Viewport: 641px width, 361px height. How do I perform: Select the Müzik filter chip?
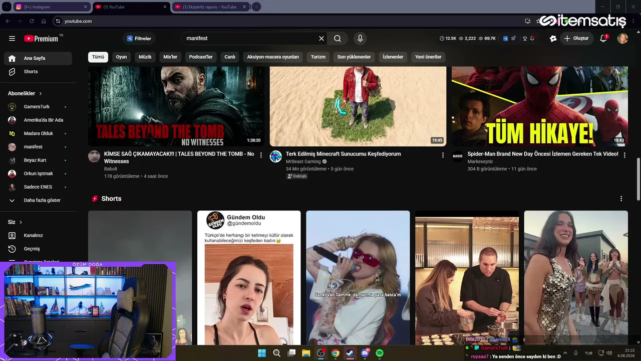click(145, 57)
